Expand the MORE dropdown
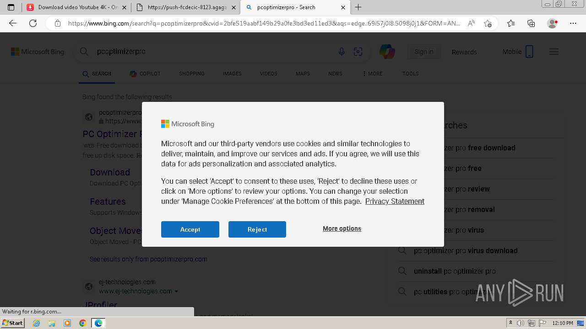Screen dimensions: 586x329 (x=372, y=74)
